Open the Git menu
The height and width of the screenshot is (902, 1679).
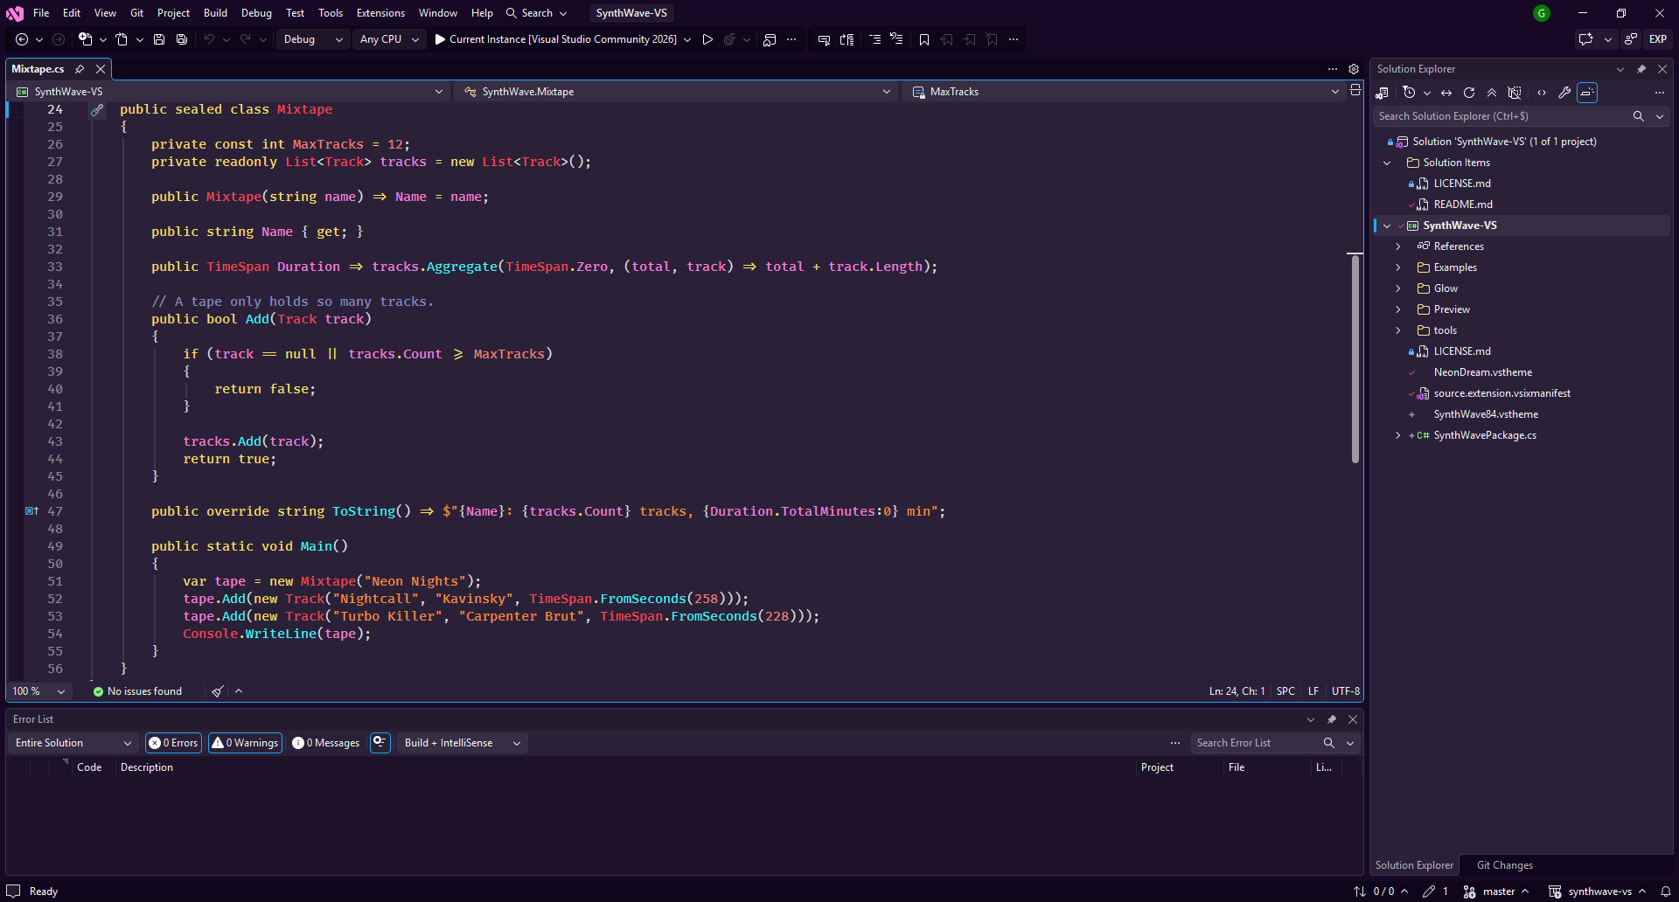pyautogui.click(x=136, y=13)
